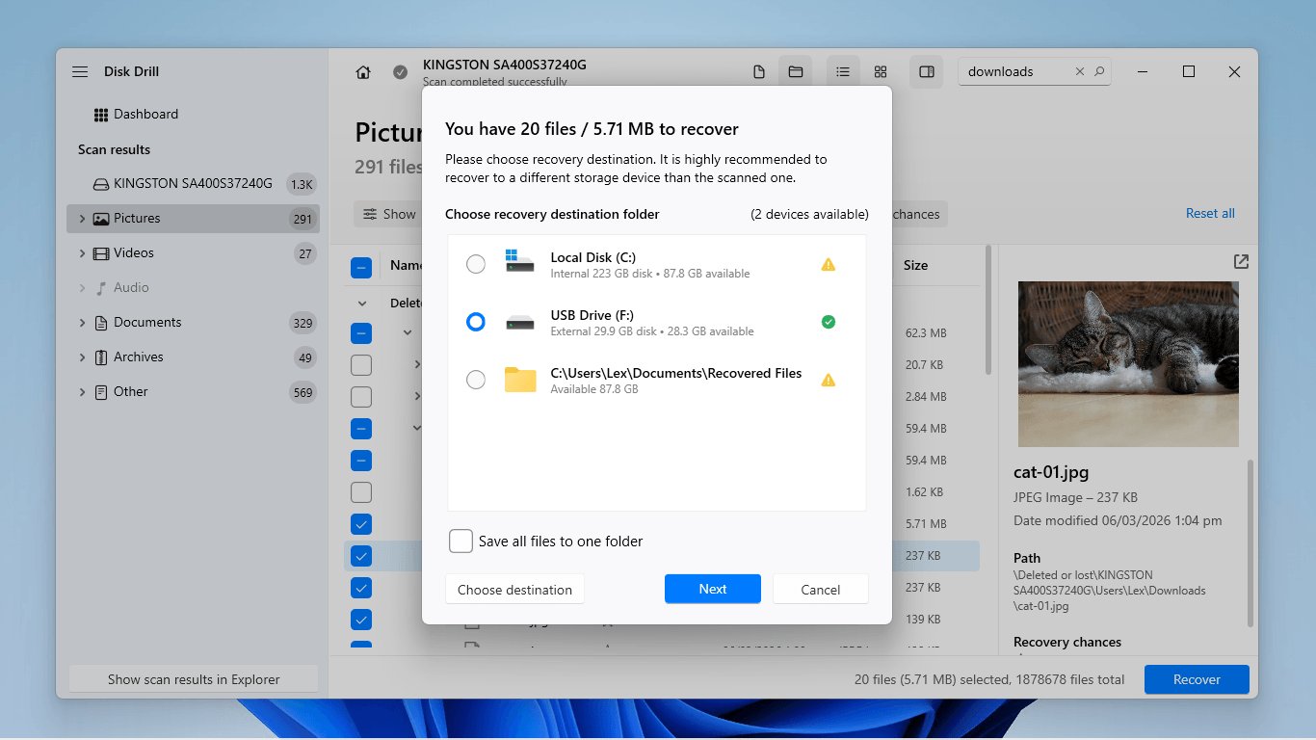1316x740 pixels.
Task: Click the yellow Recovered Files folder icon
Action: click(520, 380)
